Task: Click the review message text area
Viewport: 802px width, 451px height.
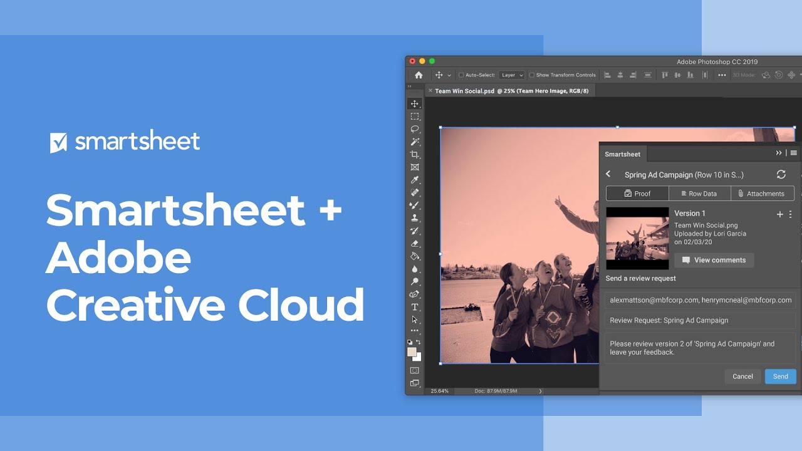Action: 700,348
